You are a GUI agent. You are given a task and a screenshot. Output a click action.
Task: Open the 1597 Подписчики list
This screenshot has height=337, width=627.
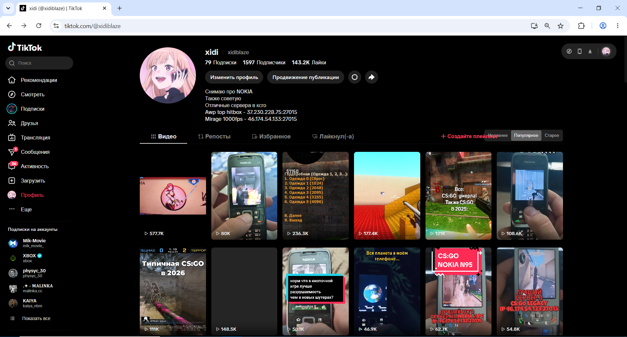[264, 62]
